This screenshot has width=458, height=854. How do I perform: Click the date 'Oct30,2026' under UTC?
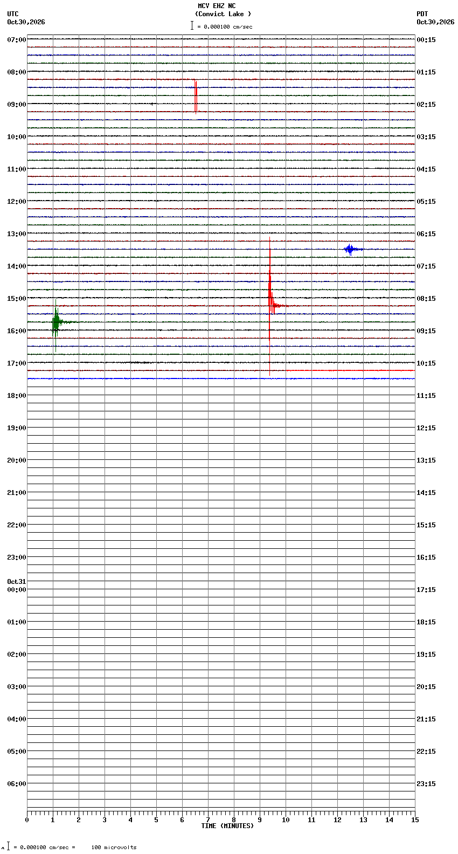[26, 22]
